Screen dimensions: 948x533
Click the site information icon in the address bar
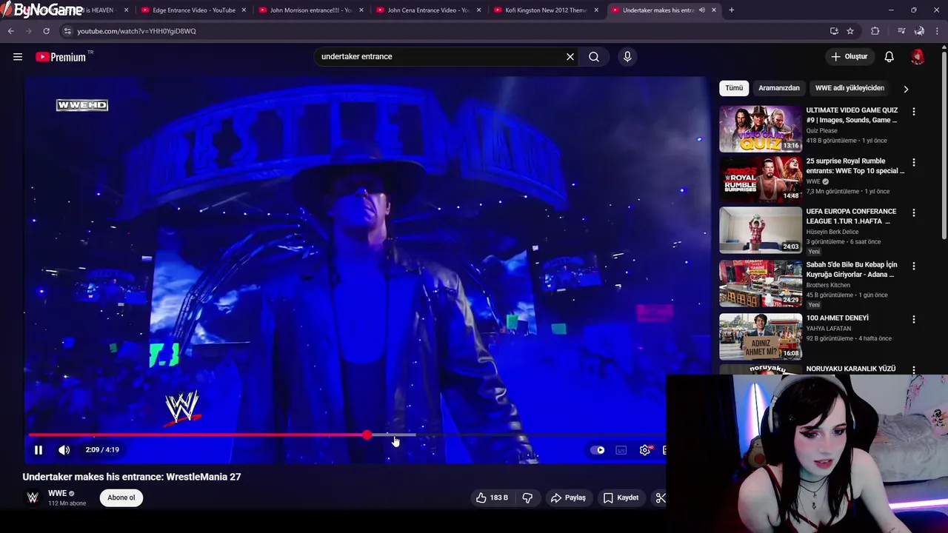(67, 31)
